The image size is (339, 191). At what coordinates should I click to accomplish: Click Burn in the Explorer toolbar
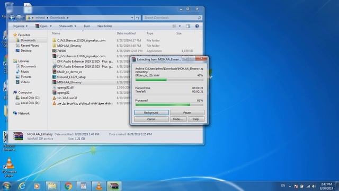87,26
